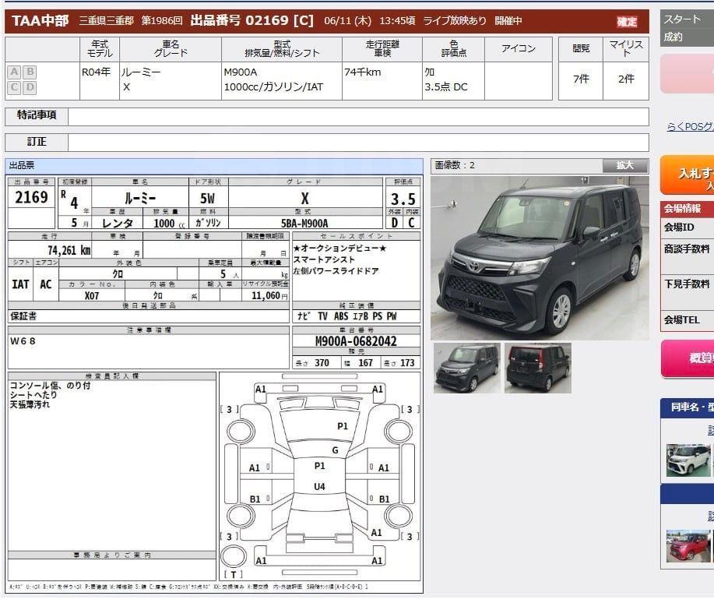Open the らくPOS link
714x603 pixels.
pyautogui.click(x=691, y=127)
